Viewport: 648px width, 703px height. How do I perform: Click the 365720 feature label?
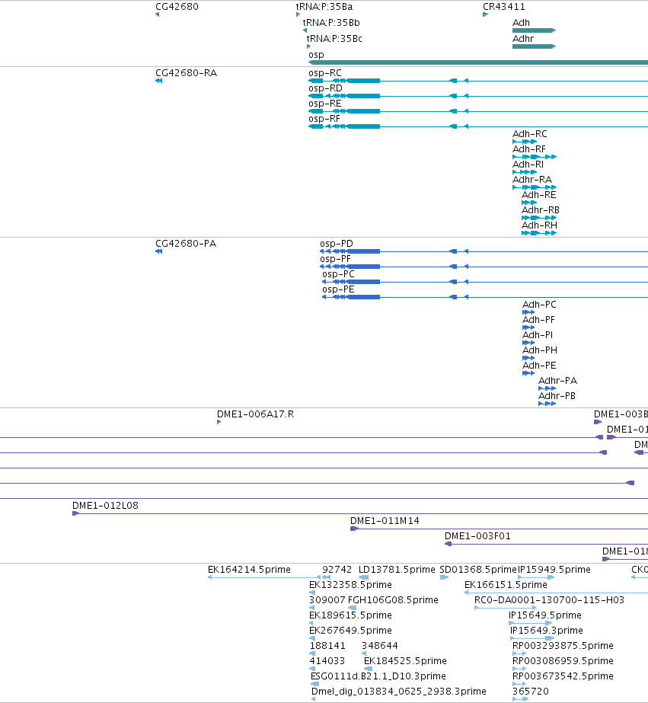coord(531,692)
